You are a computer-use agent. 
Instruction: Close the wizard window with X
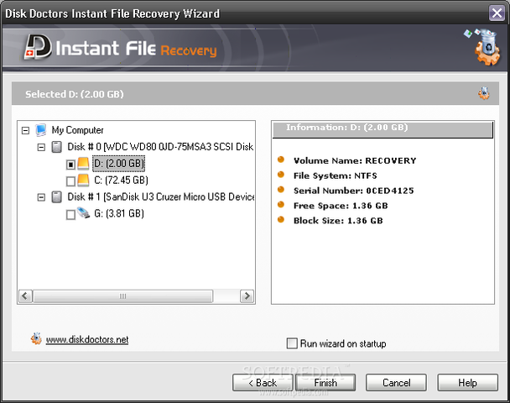(x=497, y=13)
